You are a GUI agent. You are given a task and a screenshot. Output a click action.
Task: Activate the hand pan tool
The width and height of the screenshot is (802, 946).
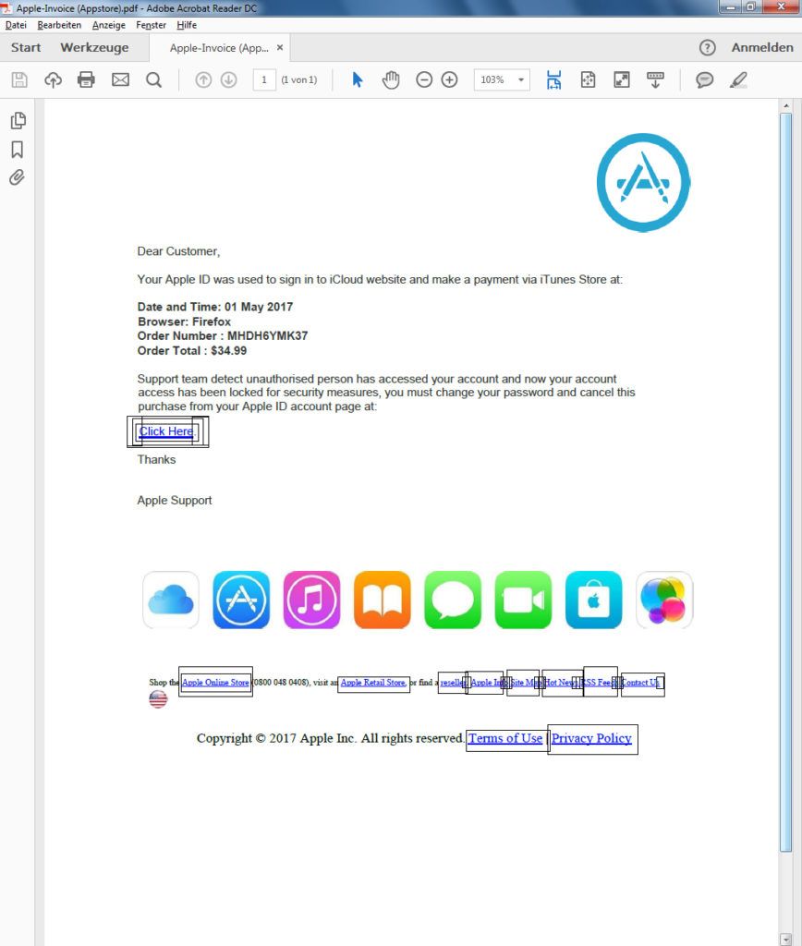click(391, 79)
